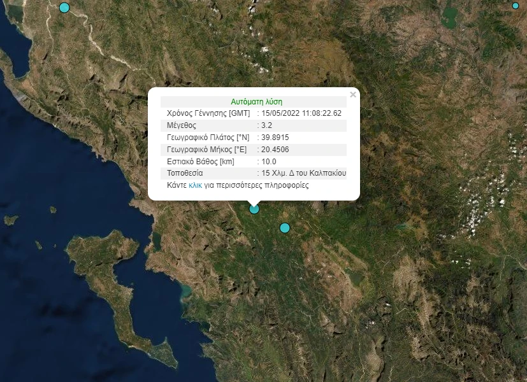527x382 pixels.
Task: Click the 'Αυτόματη λύση' popup header
Action: point(256,101)
